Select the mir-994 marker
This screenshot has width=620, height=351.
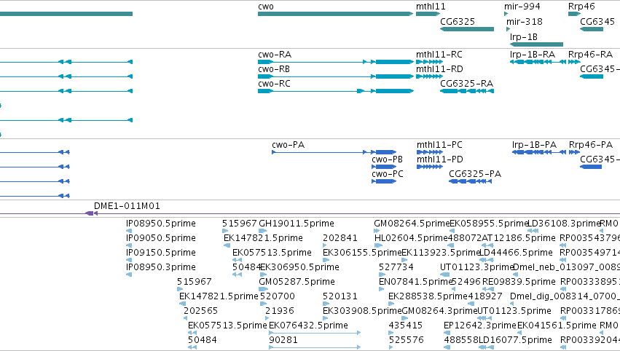point(506,14)
